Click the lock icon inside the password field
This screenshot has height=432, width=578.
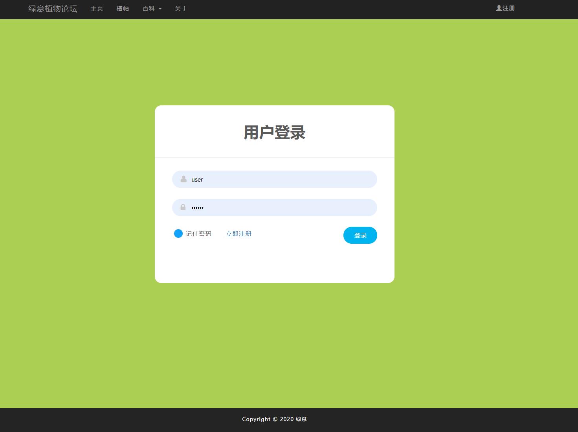coord(183,207)
